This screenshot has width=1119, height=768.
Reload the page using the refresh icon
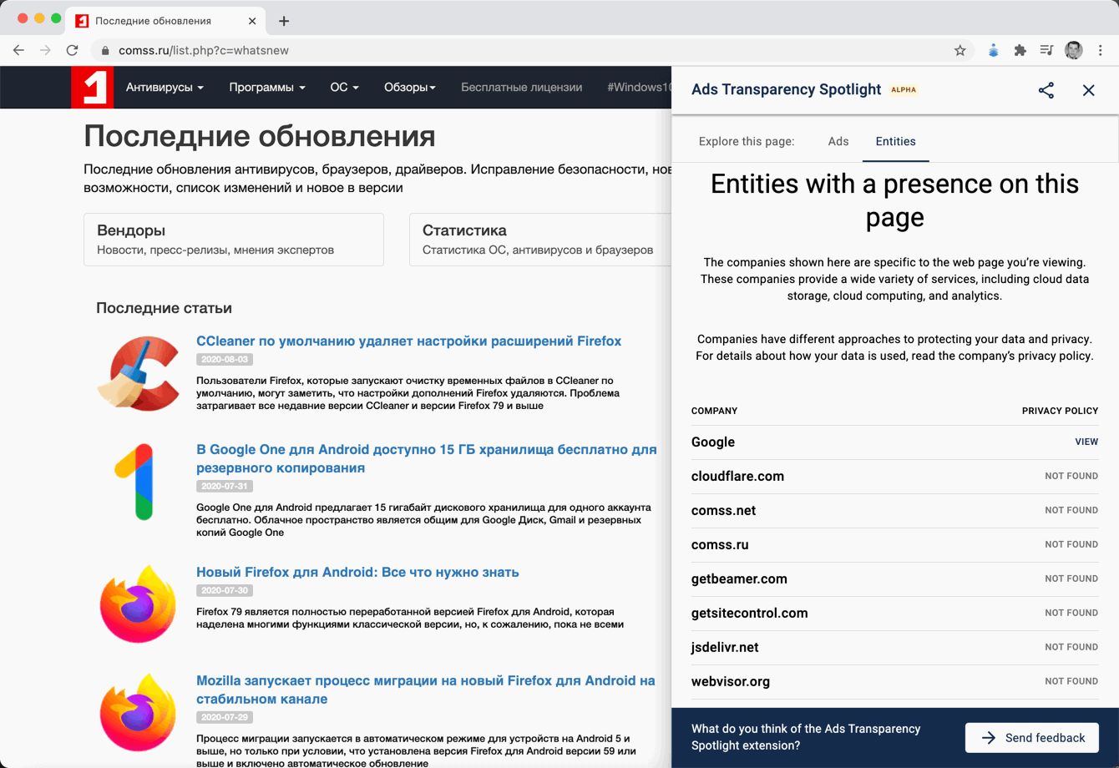[72, 50]
